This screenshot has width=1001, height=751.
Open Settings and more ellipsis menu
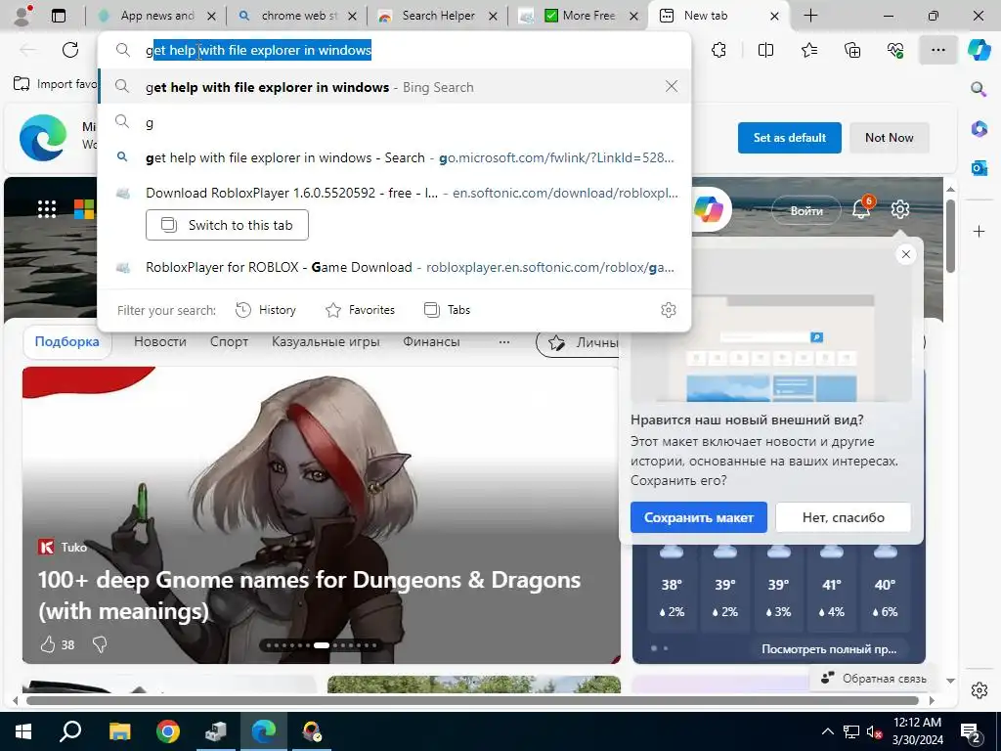click(937, 50)
